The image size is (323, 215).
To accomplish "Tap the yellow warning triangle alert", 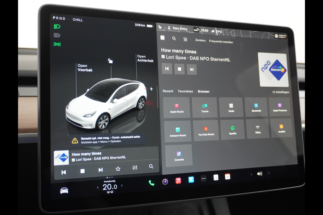I will coord(75,141).
